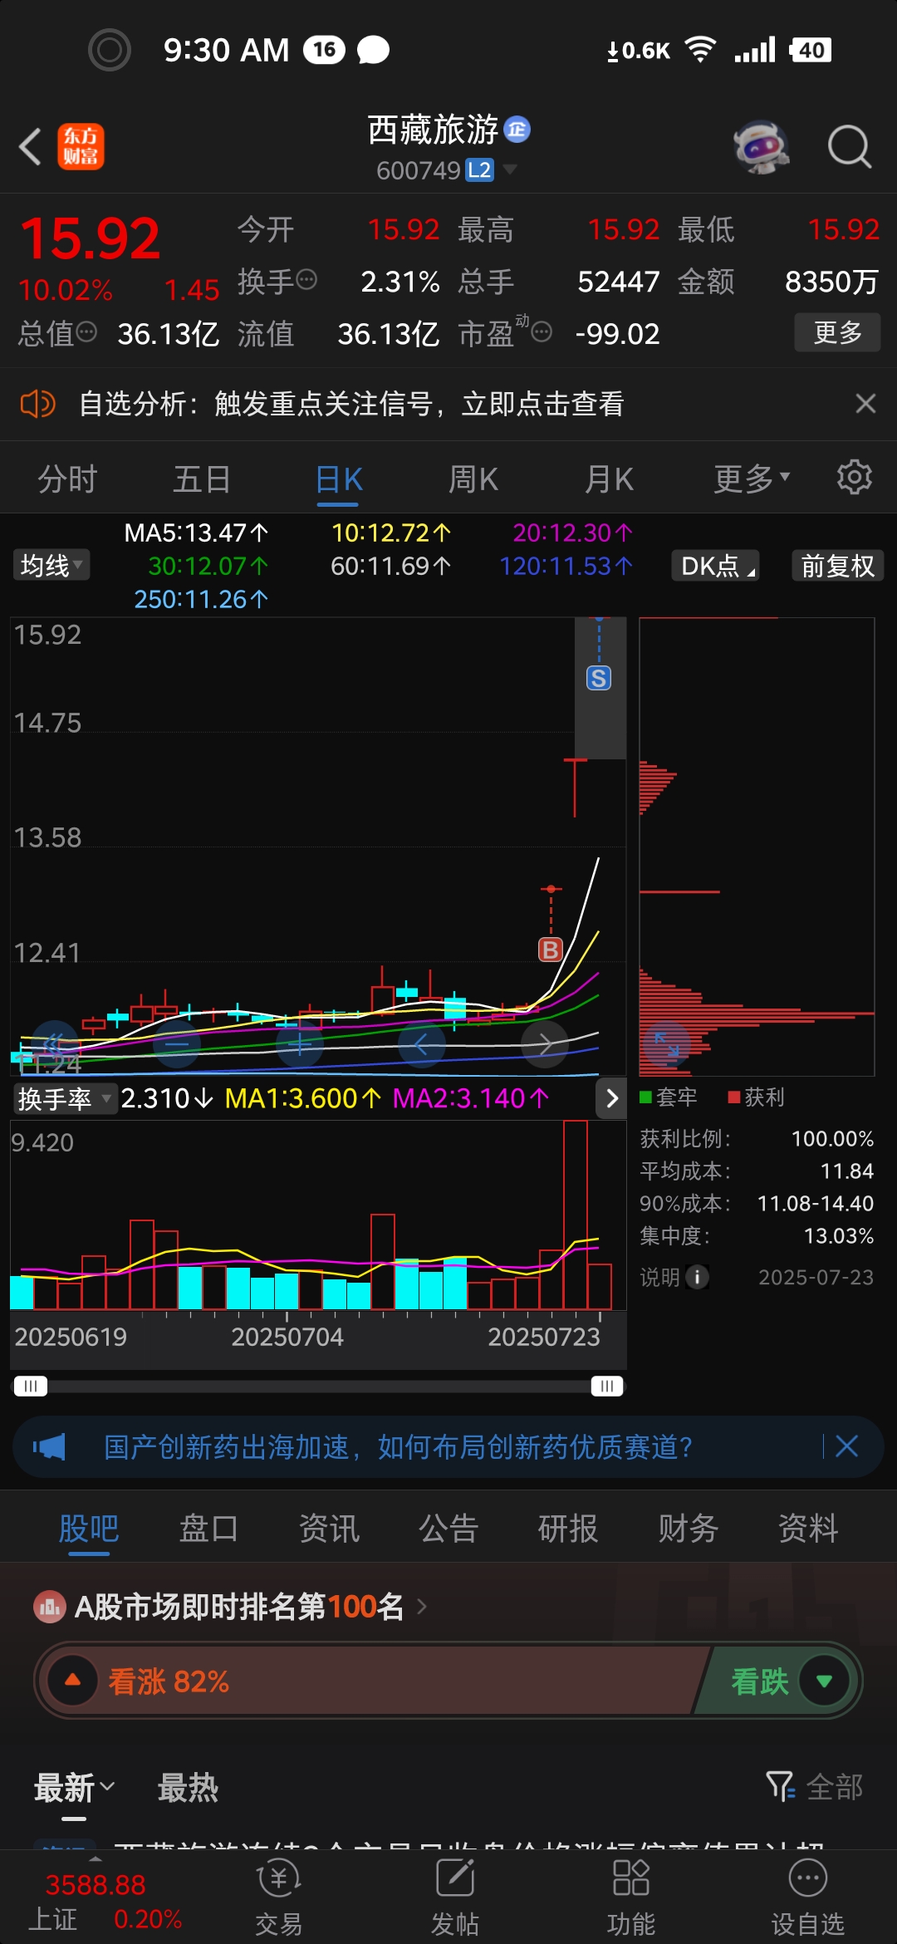Switch to 资料 tab
Screen dimensions: 897x1944
pyautogui.click(x=807, y=1528)
